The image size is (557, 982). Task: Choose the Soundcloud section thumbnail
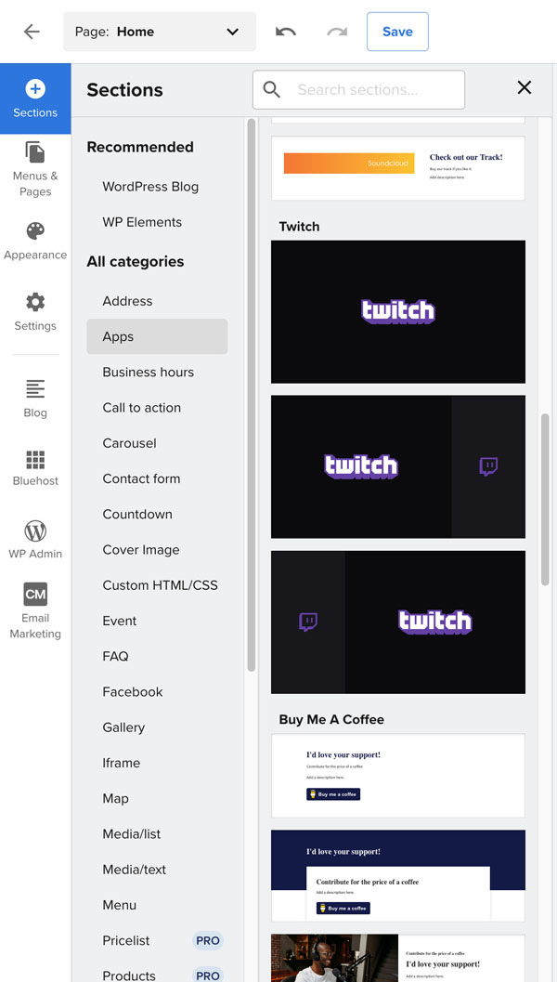(398, 168)
